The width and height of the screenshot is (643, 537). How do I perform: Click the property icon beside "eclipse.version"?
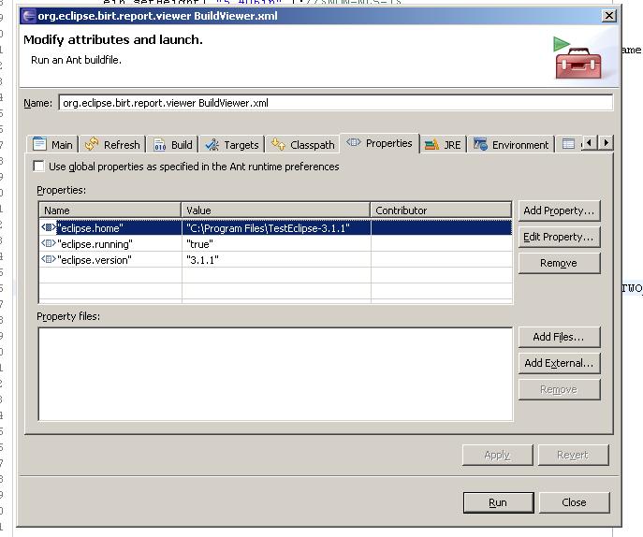49,259
